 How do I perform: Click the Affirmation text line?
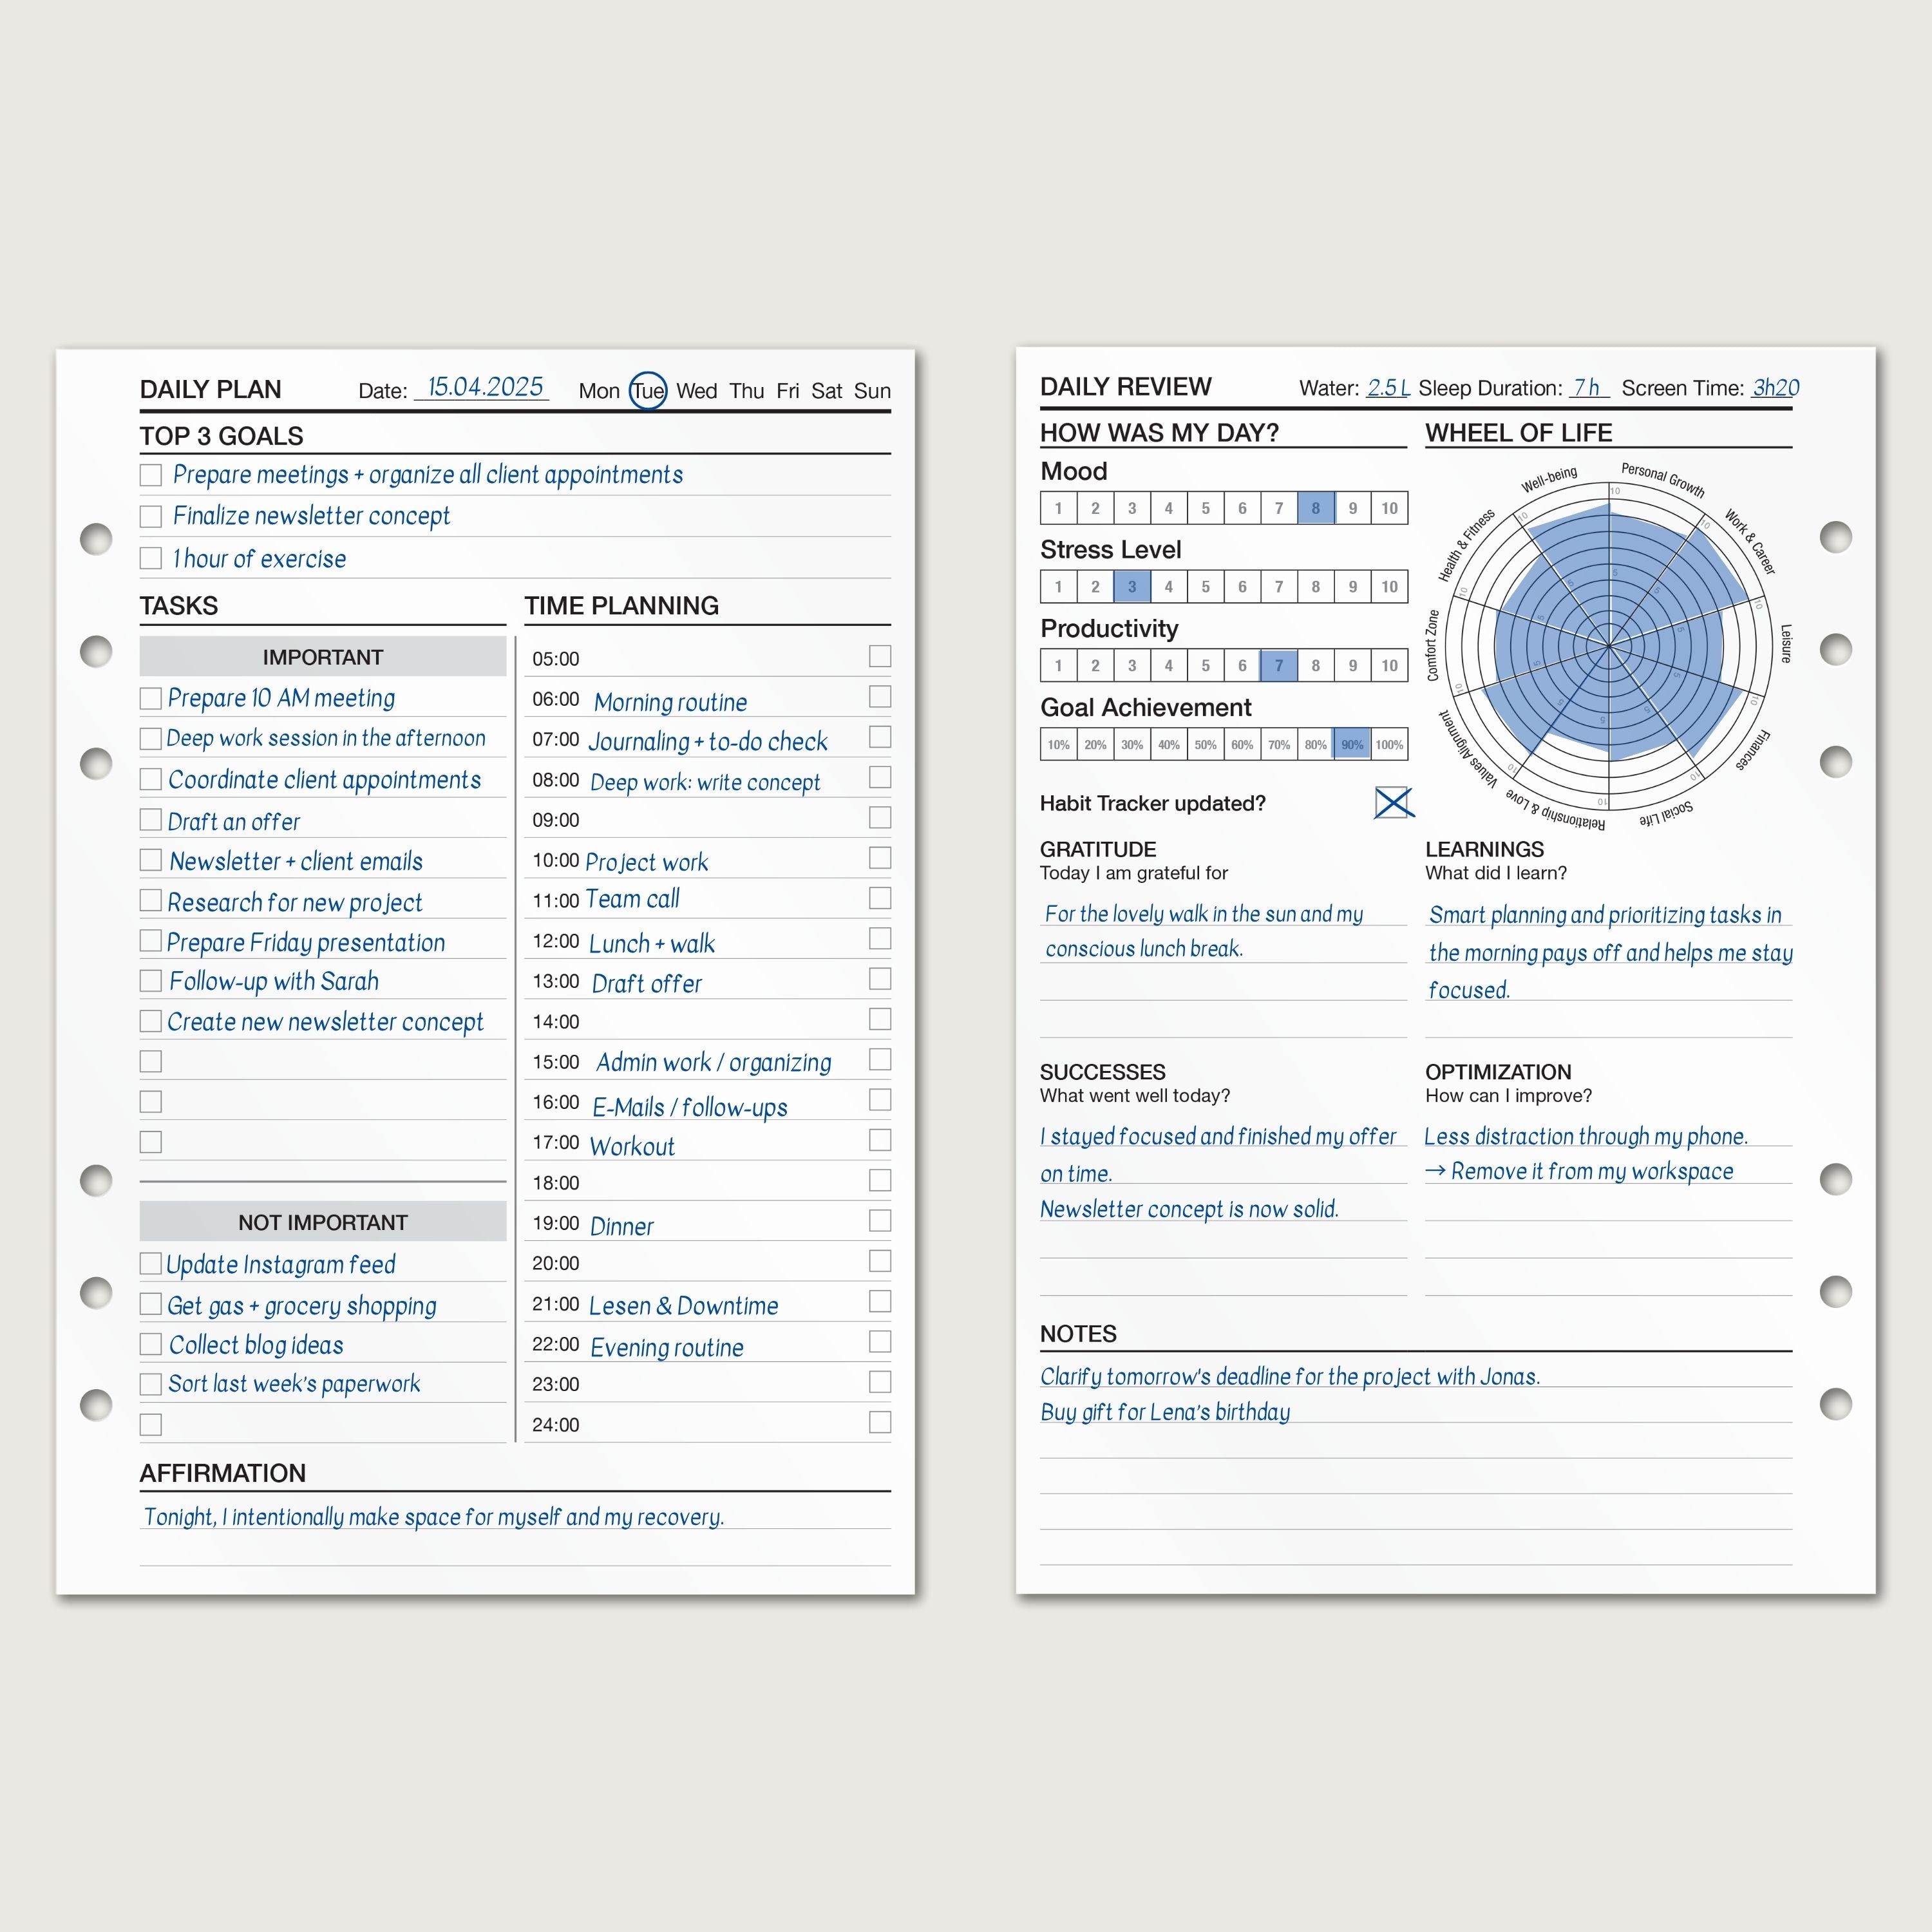tap(434, 1517)
